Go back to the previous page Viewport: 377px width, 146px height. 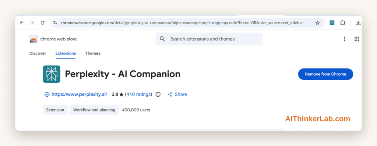tap(22, 23)
